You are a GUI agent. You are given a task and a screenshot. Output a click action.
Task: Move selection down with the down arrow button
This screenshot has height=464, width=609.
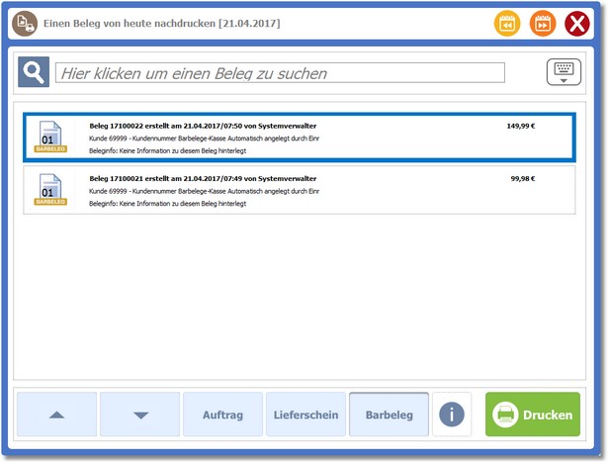click(140, 415)
